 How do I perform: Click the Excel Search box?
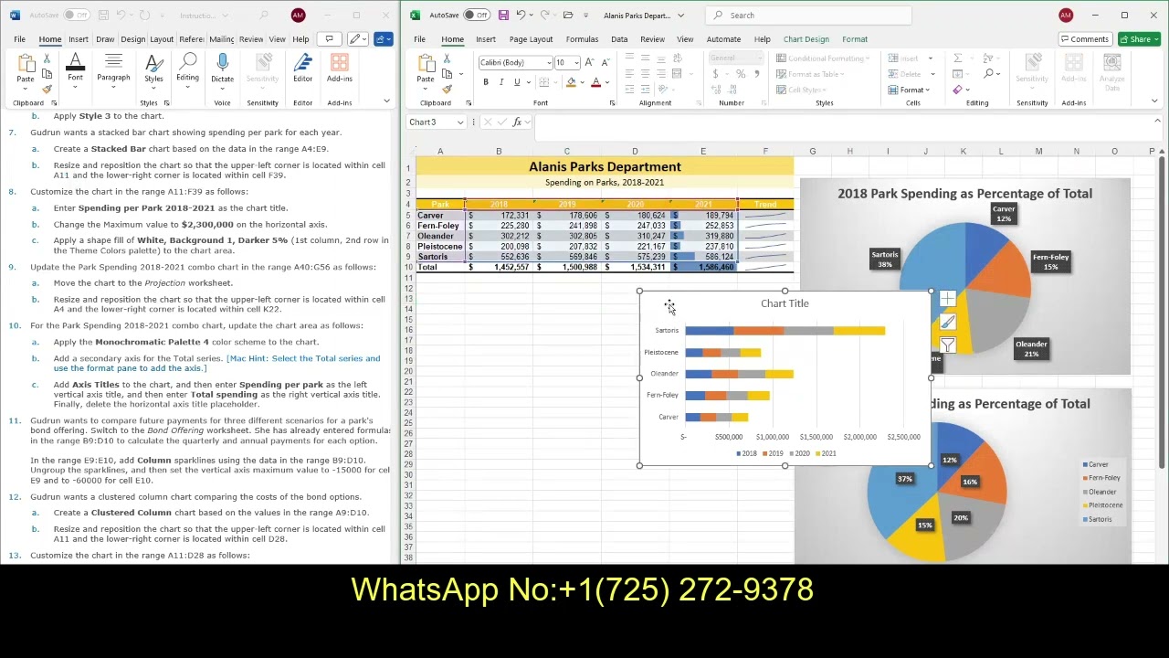[x=809, y=15]
